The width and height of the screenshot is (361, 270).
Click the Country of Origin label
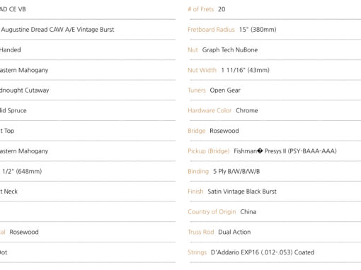[x=212, y=211]
